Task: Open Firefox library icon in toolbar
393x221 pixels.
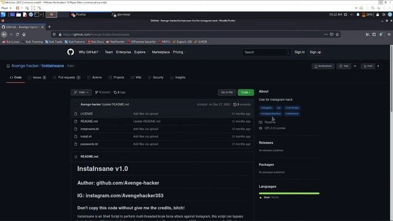Action: [367, 34]
